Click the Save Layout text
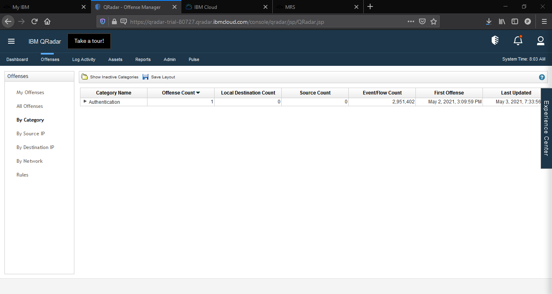 pyautogui.click(x=163, y=77)
